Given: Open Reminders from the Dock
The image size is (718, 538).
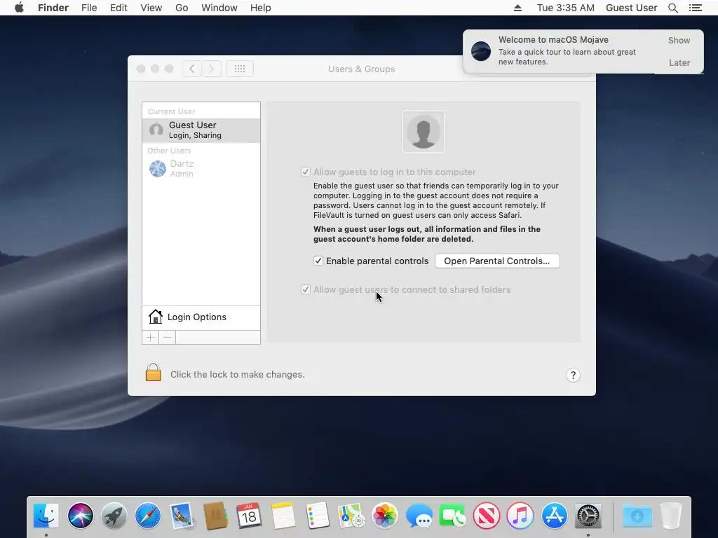Looking at the screenshot, I should pos(318,516).
